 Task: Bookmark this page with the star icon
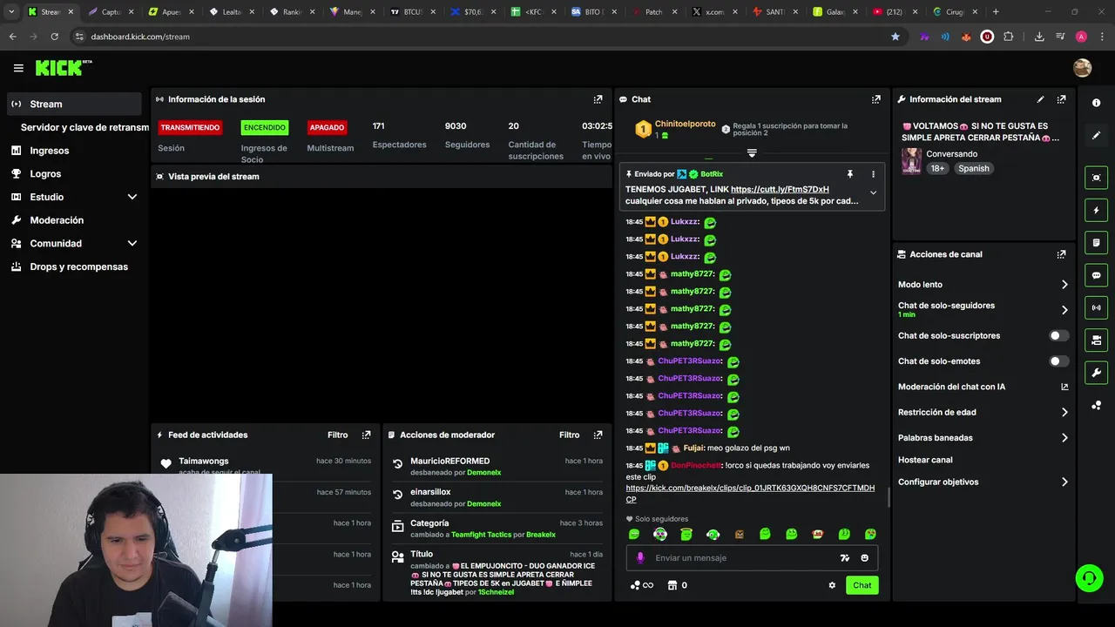[x=895, y=37]
